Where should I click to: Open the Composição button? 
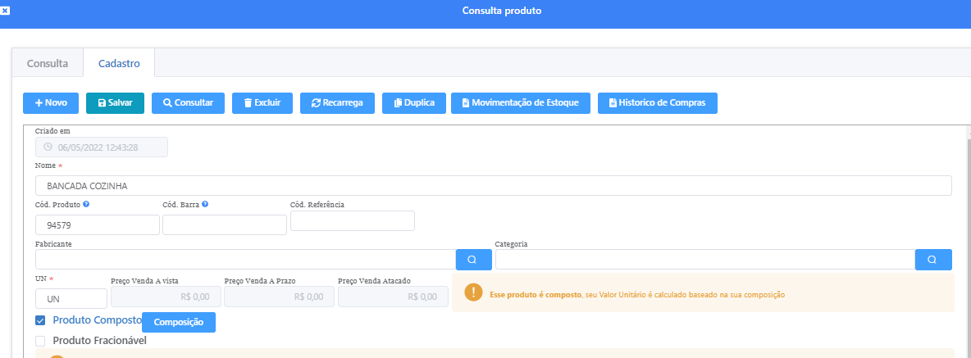click(x=179, y=323)
